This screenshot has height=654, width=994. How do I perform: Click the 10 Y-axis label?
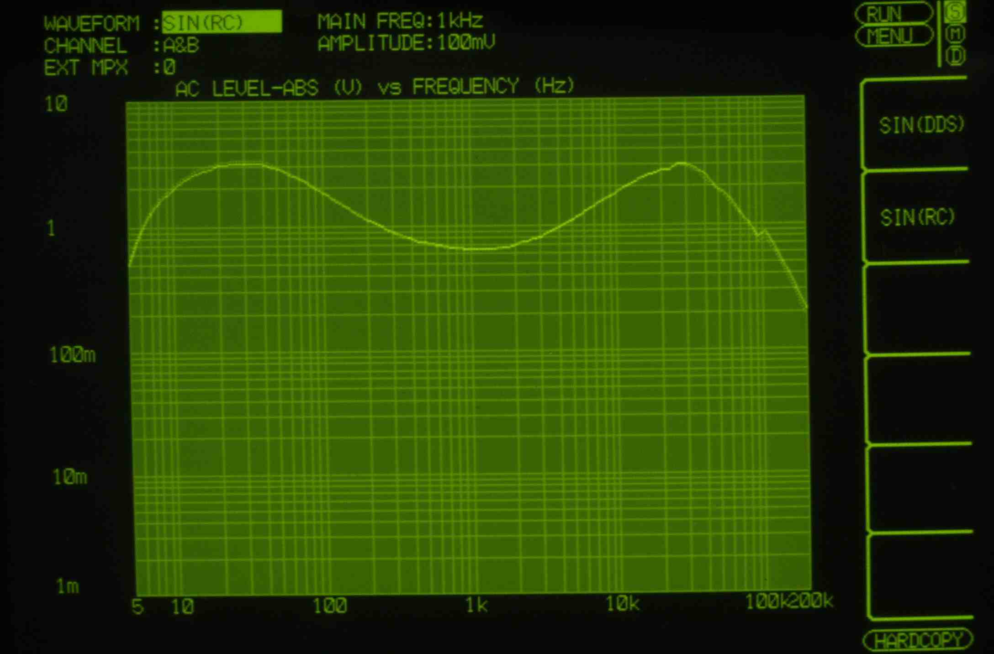coord(56,104)
